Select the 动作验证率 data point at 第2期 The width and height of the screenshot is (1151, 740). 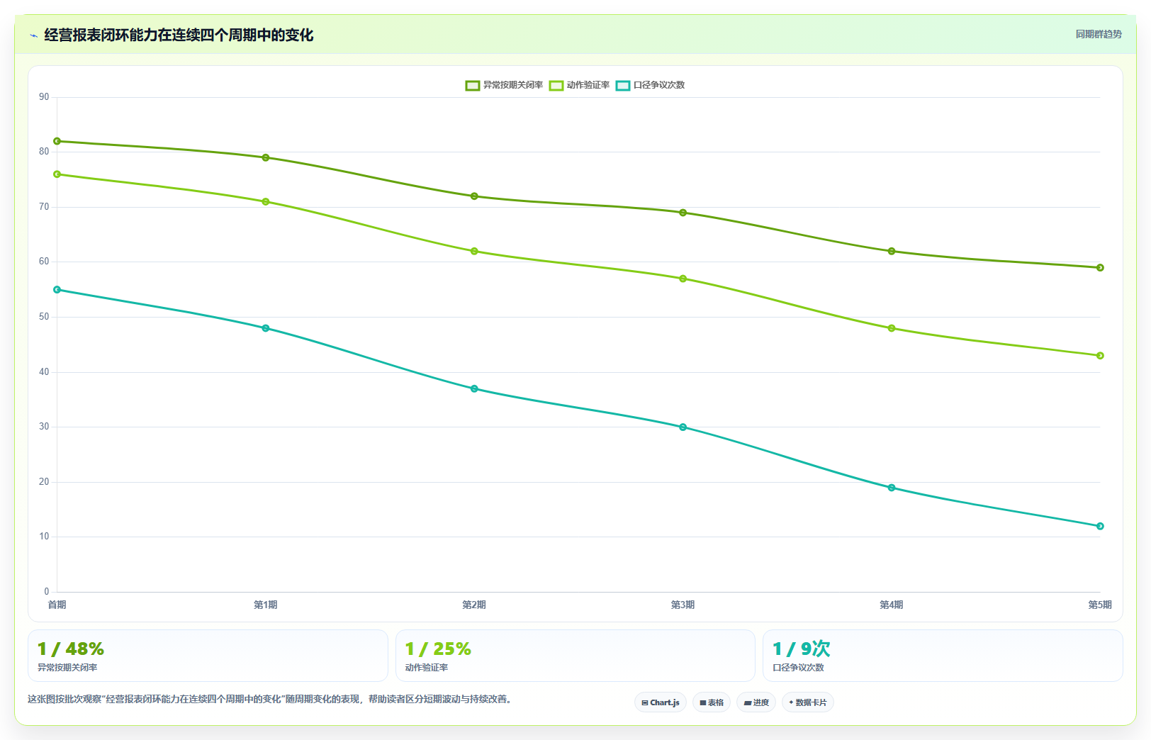click(474, 251)
